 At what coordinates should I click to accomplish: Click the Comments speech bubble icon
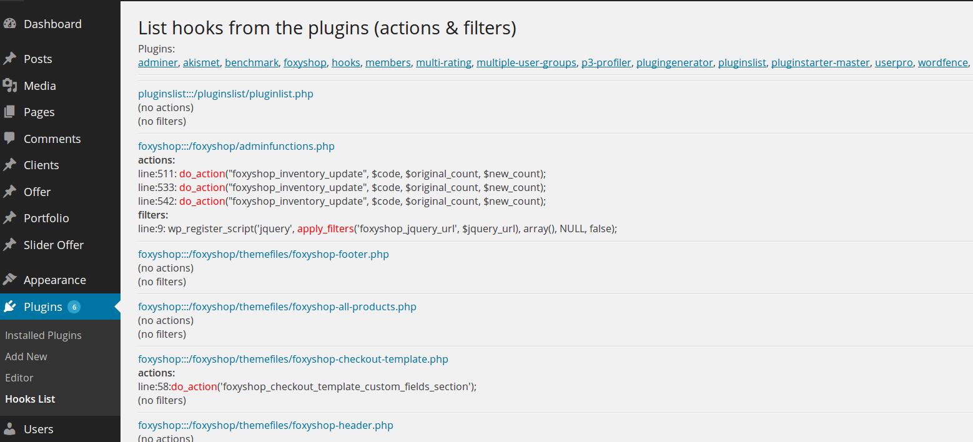pyautogui.click(x=9, y=138)
